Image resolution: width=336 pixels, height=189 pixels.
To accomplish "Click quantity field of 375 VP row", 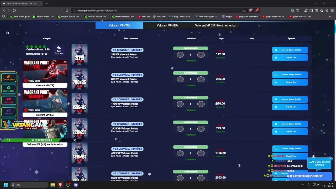I will pyautogui.click(x=191, y=55).
